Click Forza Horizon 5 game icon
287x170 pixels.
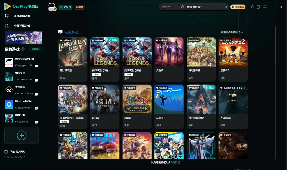coord(9,62)
